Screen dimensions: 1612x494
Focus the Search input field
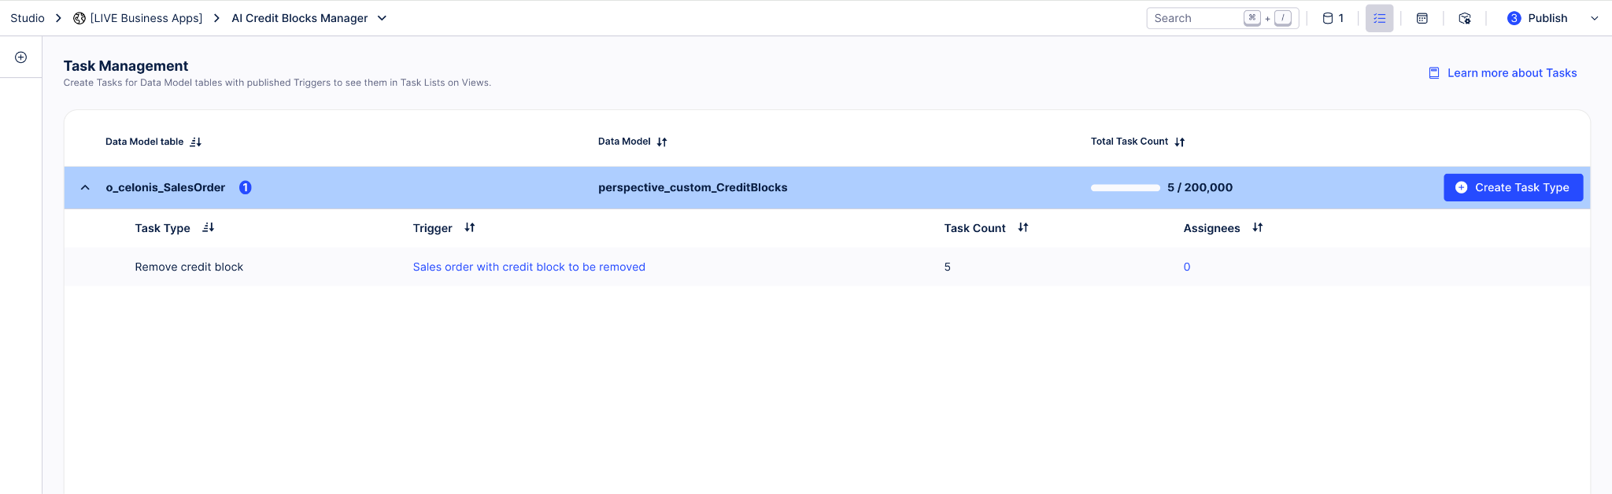click(1222, 18)
